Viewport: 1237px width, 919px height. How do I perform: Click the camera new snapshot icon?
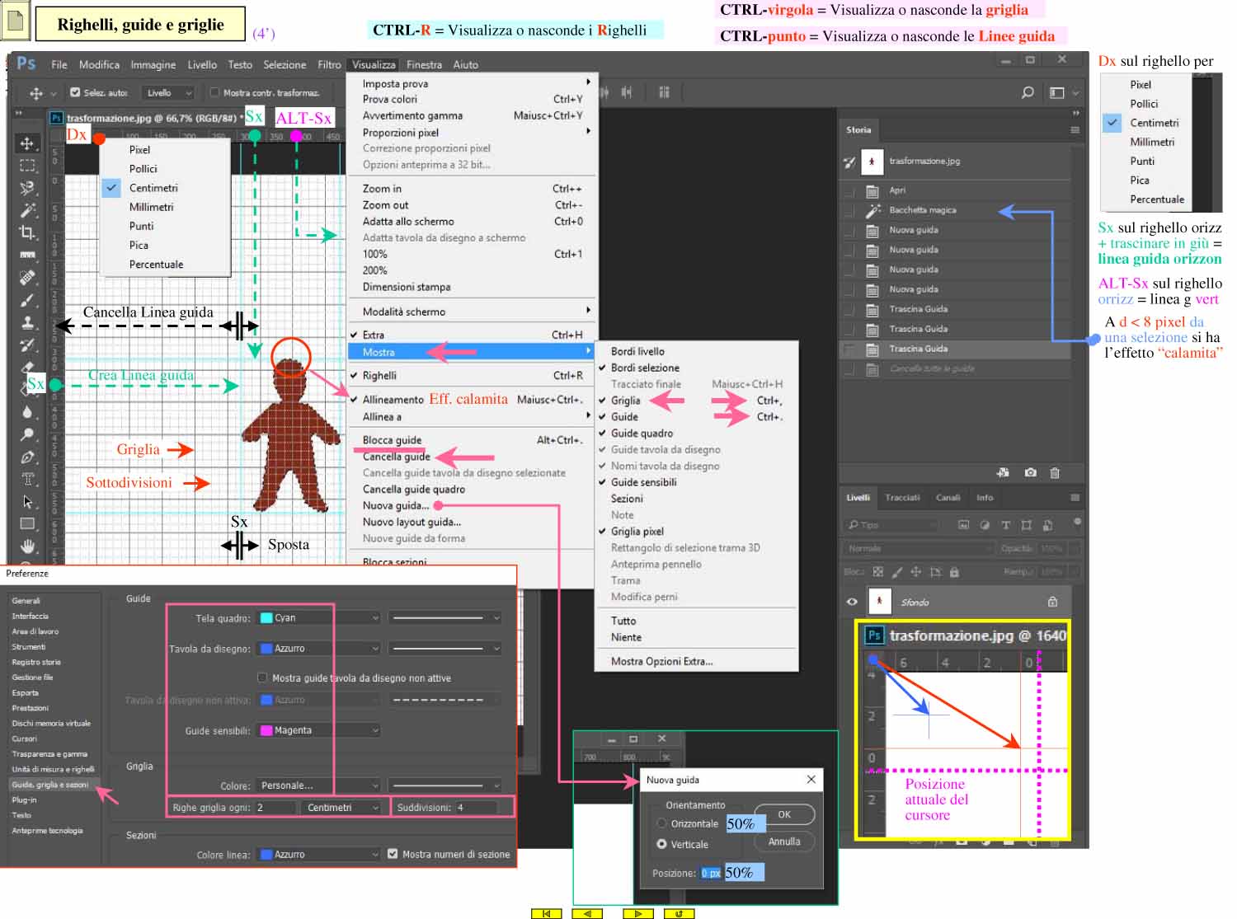[1030, 472]
